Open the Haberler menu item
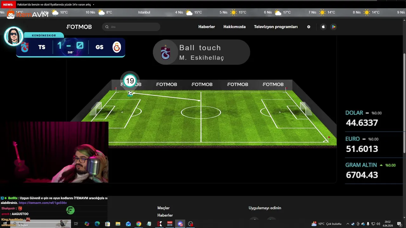Image resolution: width=406 pixels, height=228 pixels. 206,27
